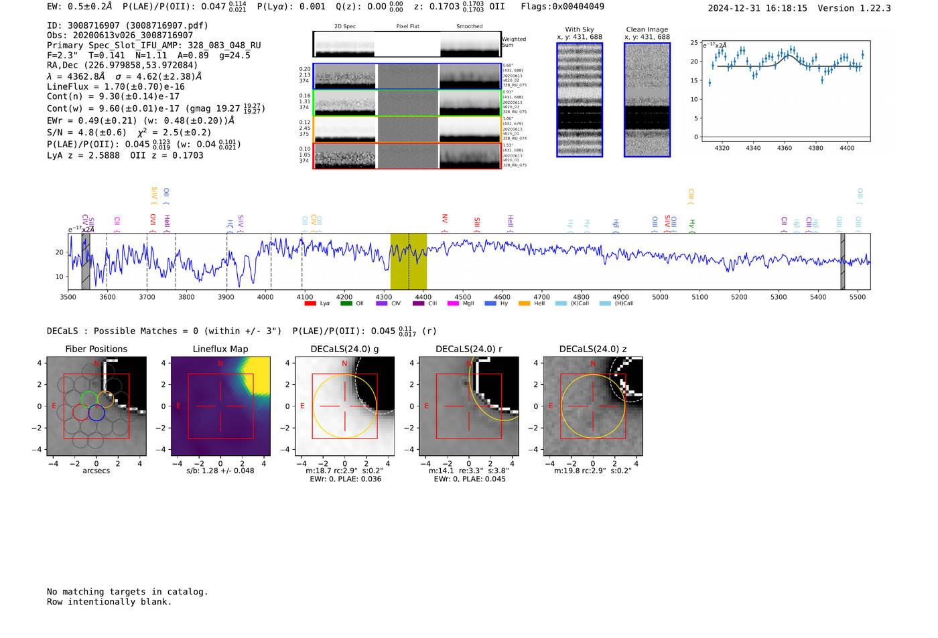The image size is (938, 638).
Task: Click the Smoothed column header
Action: click(469, 26)
